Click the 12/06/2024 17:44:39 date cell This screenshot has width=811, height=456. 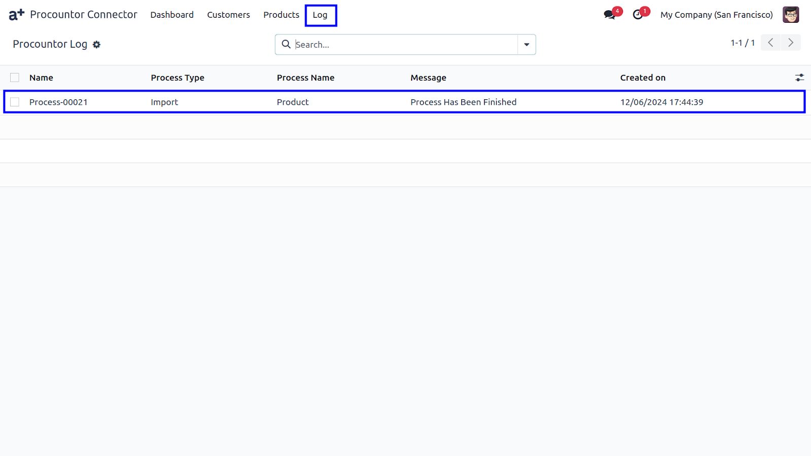pyautogui.click(x=661, y=102)
